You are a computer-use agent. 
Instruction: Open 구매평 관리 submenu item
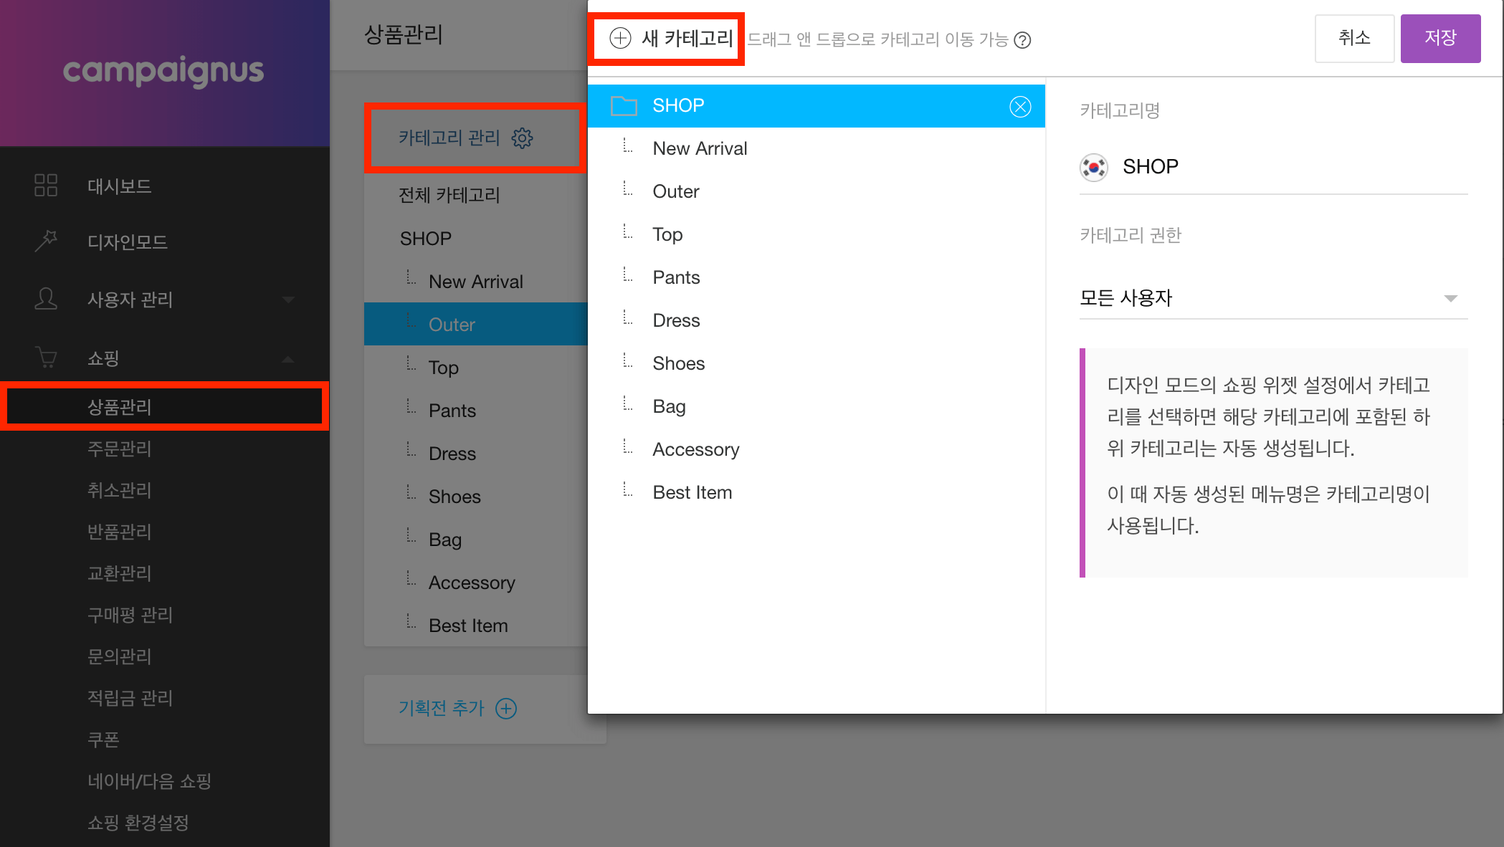(130, 615)
